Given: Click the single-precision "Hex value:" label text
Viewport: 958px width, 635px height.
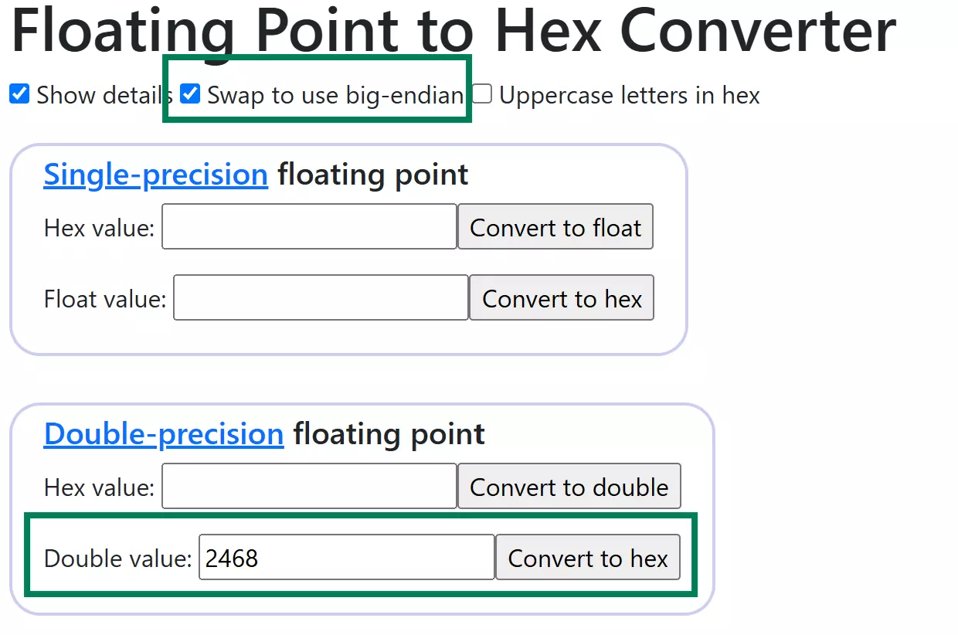Looking at the screenshot, I should click(99, 228).
